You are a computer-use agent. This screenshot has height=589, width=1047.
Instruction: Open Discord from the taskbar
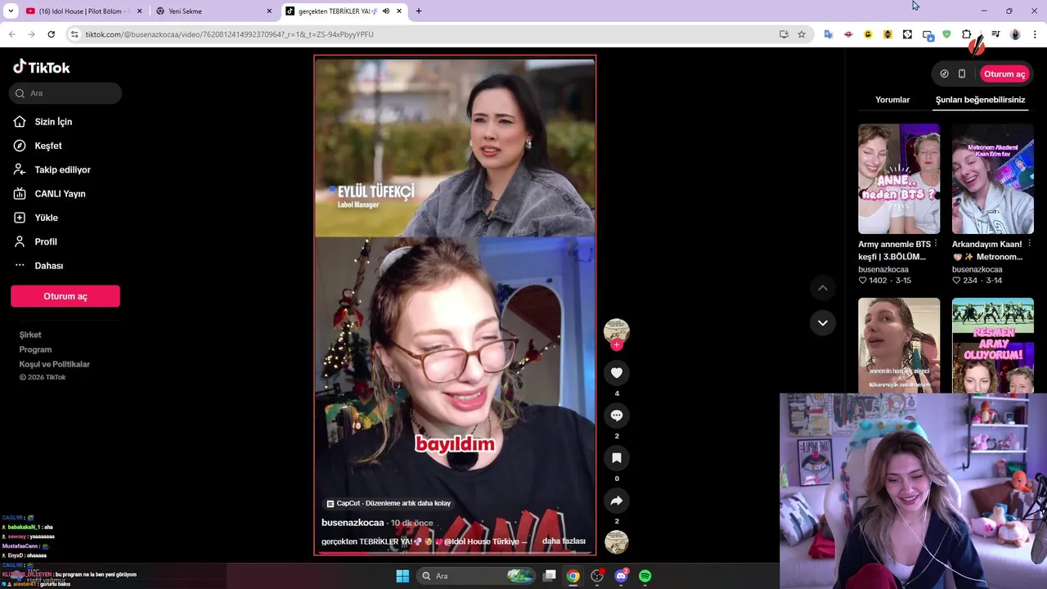coord(621,576)
